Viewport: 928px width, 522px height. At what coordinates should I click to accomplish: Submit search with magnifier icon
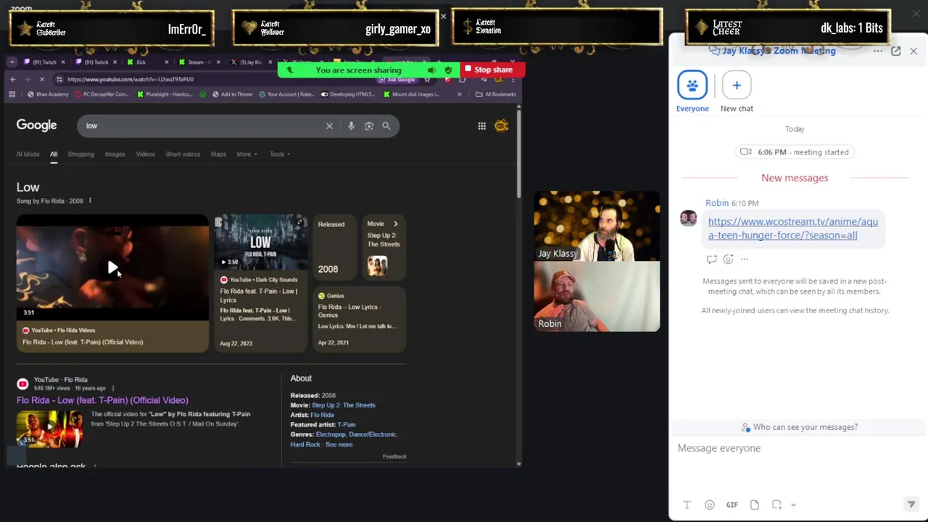pyautogui.click(x=386, y=126)
